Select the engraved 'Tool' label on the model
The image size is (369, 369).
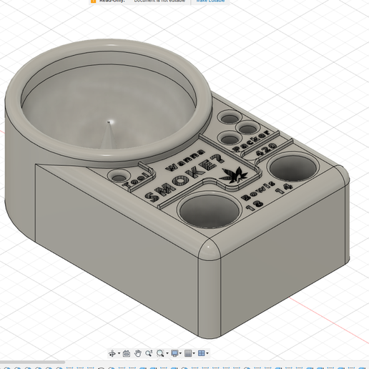136,179
